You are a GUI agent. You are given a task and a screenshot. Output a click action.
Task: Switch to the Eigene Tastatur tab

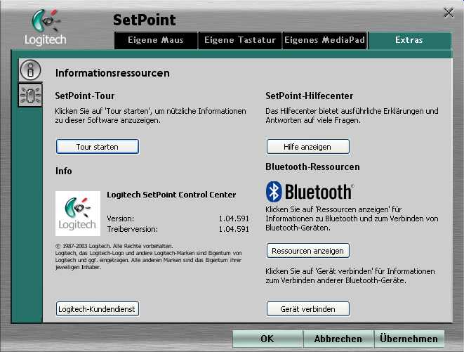(x=239, y=40)
